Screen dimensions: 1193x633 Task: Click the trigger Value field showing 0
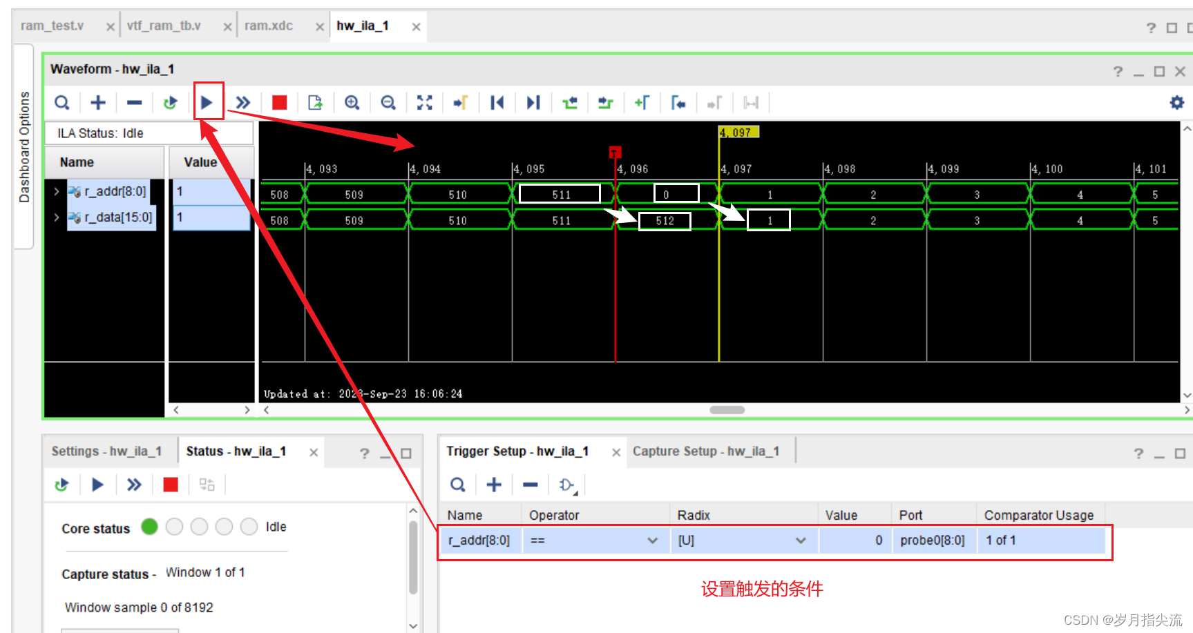tap(855, 541)
